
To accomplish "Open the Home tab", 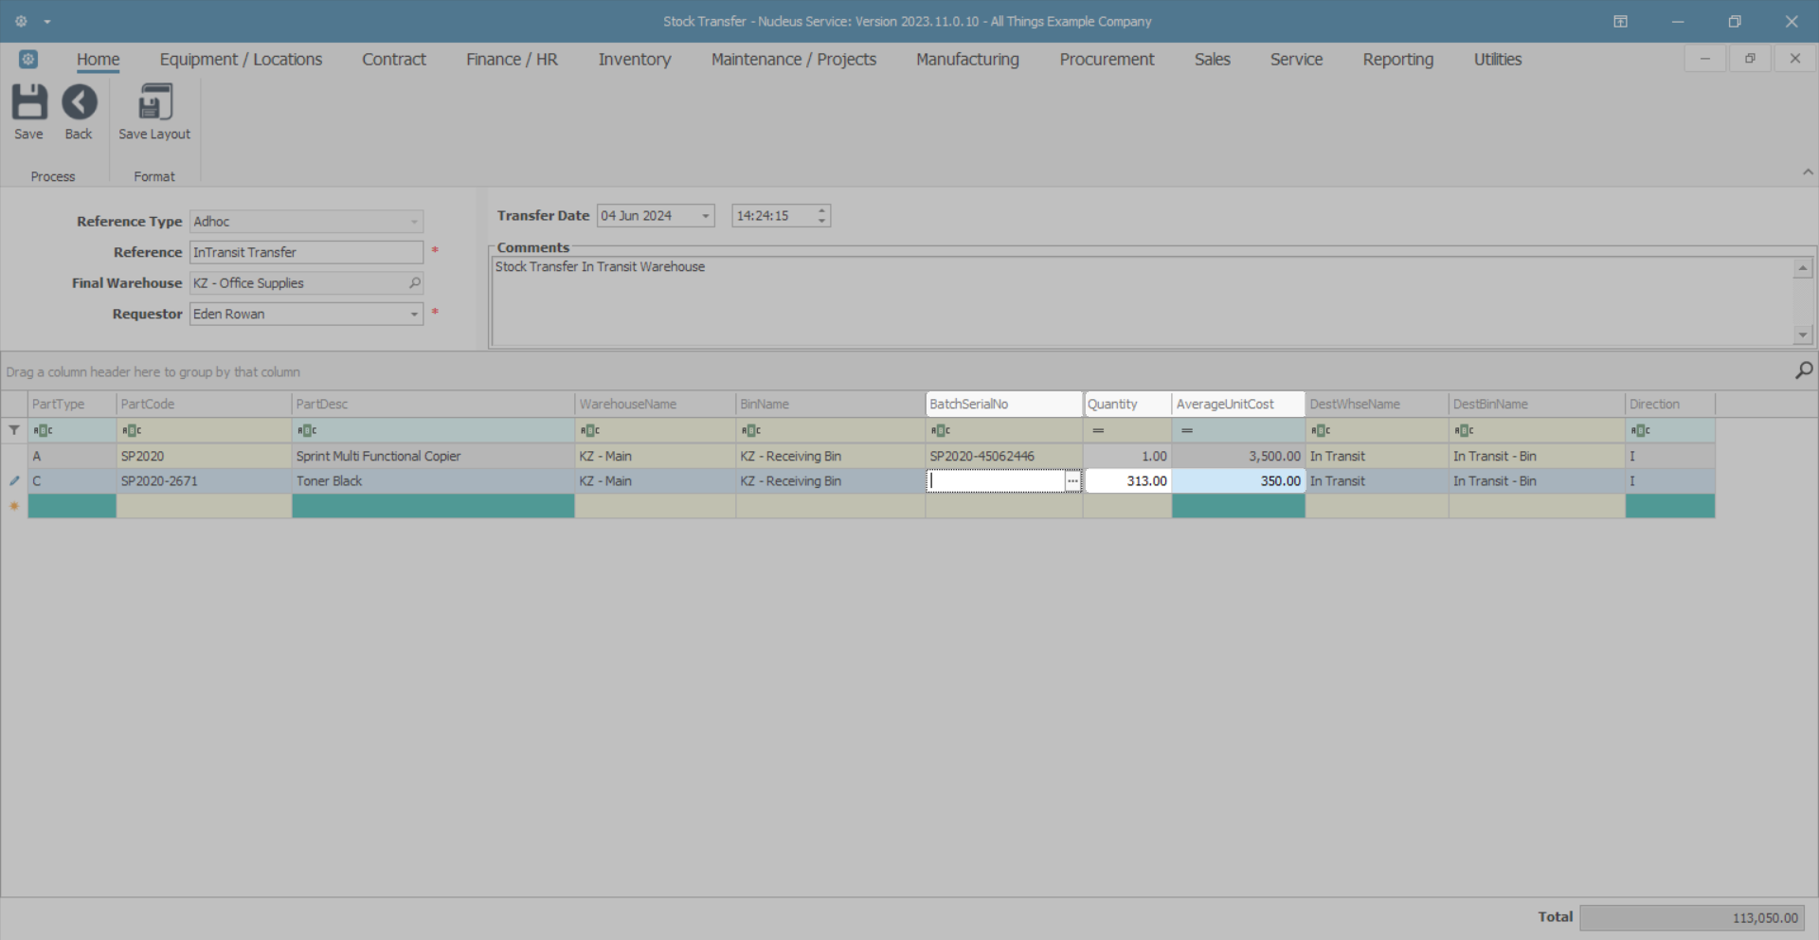I will click(99, 59).
